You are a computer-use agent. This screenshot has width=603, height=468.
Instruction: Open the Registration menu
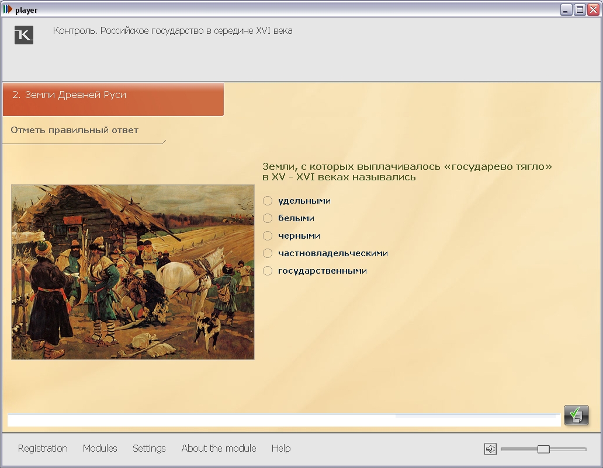pyautogui.click(x=43, y=448)
